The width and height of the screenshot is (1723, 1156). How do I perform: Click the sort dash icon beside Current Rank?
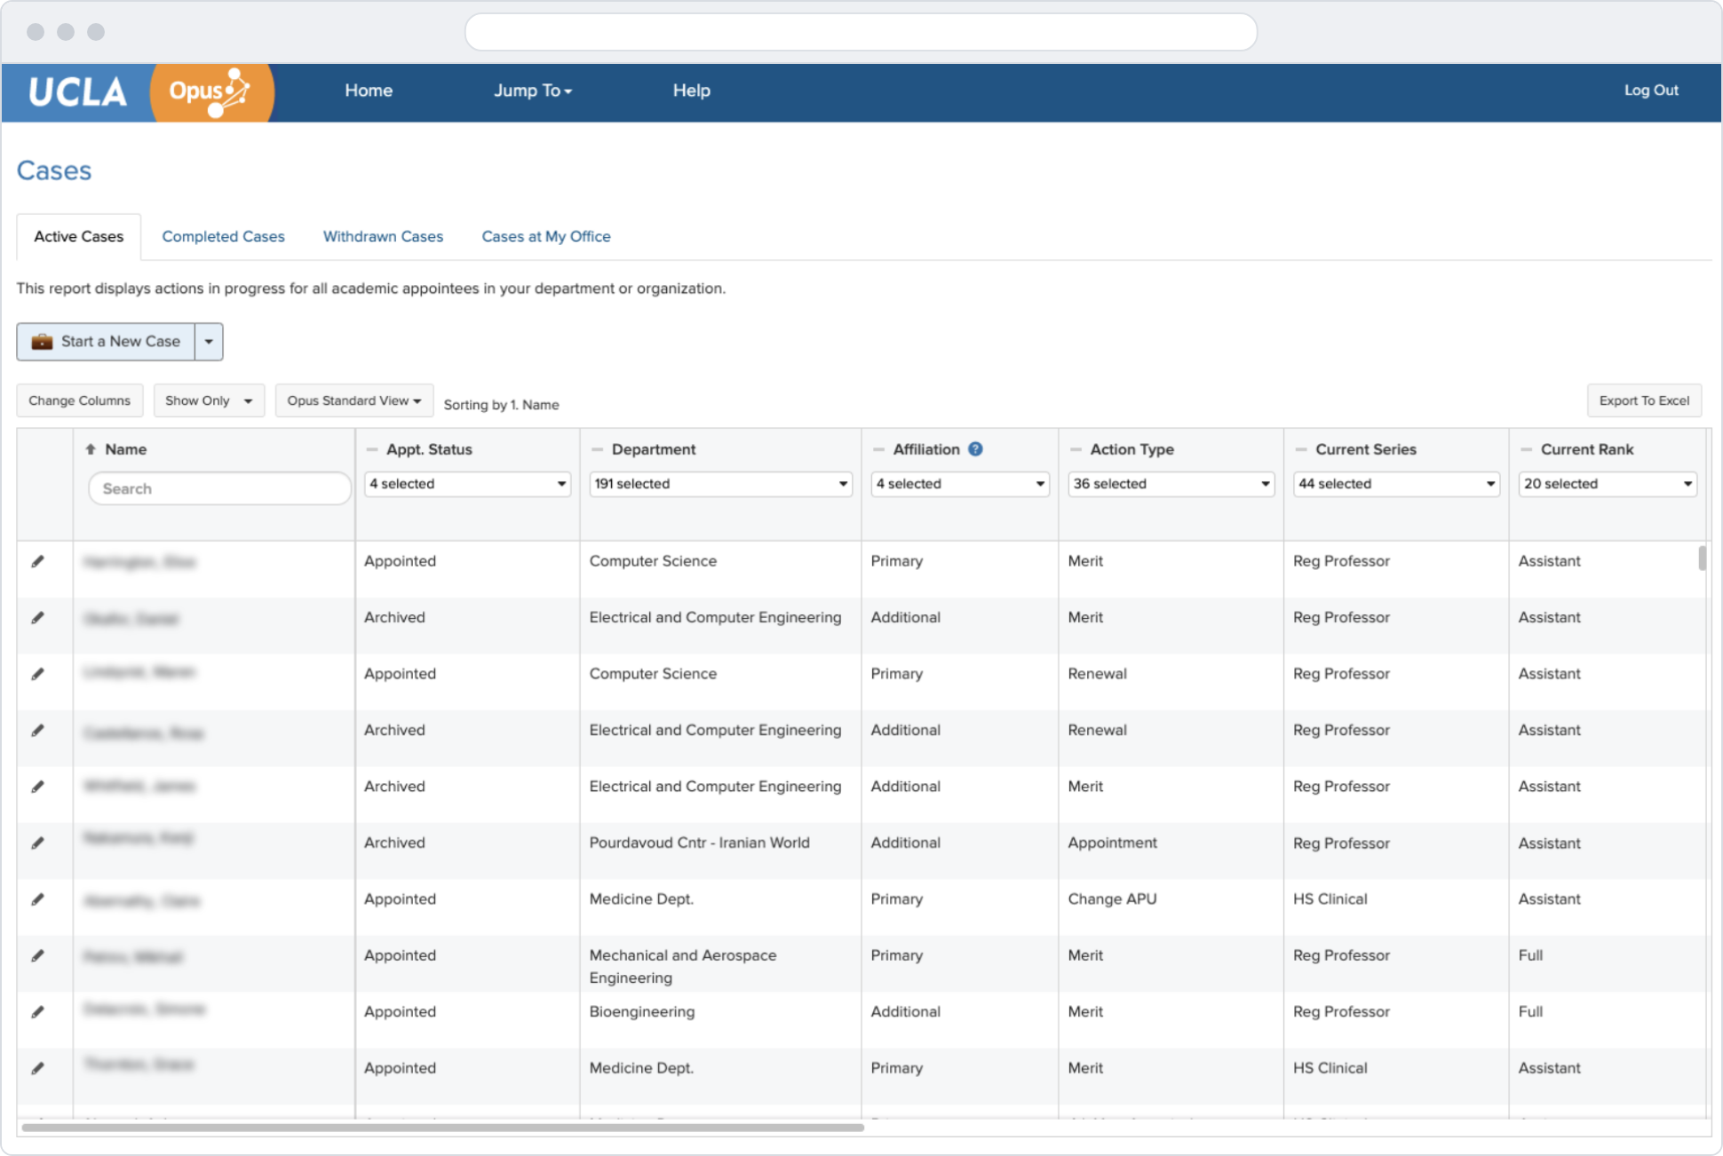[1526, 449]
